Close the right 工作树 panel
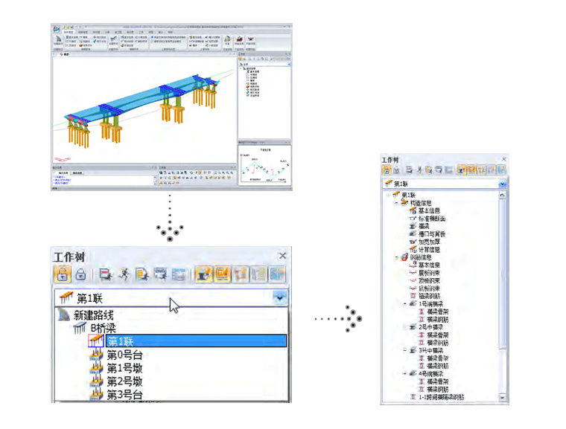The image size is (566, 429). coord(504,158)
